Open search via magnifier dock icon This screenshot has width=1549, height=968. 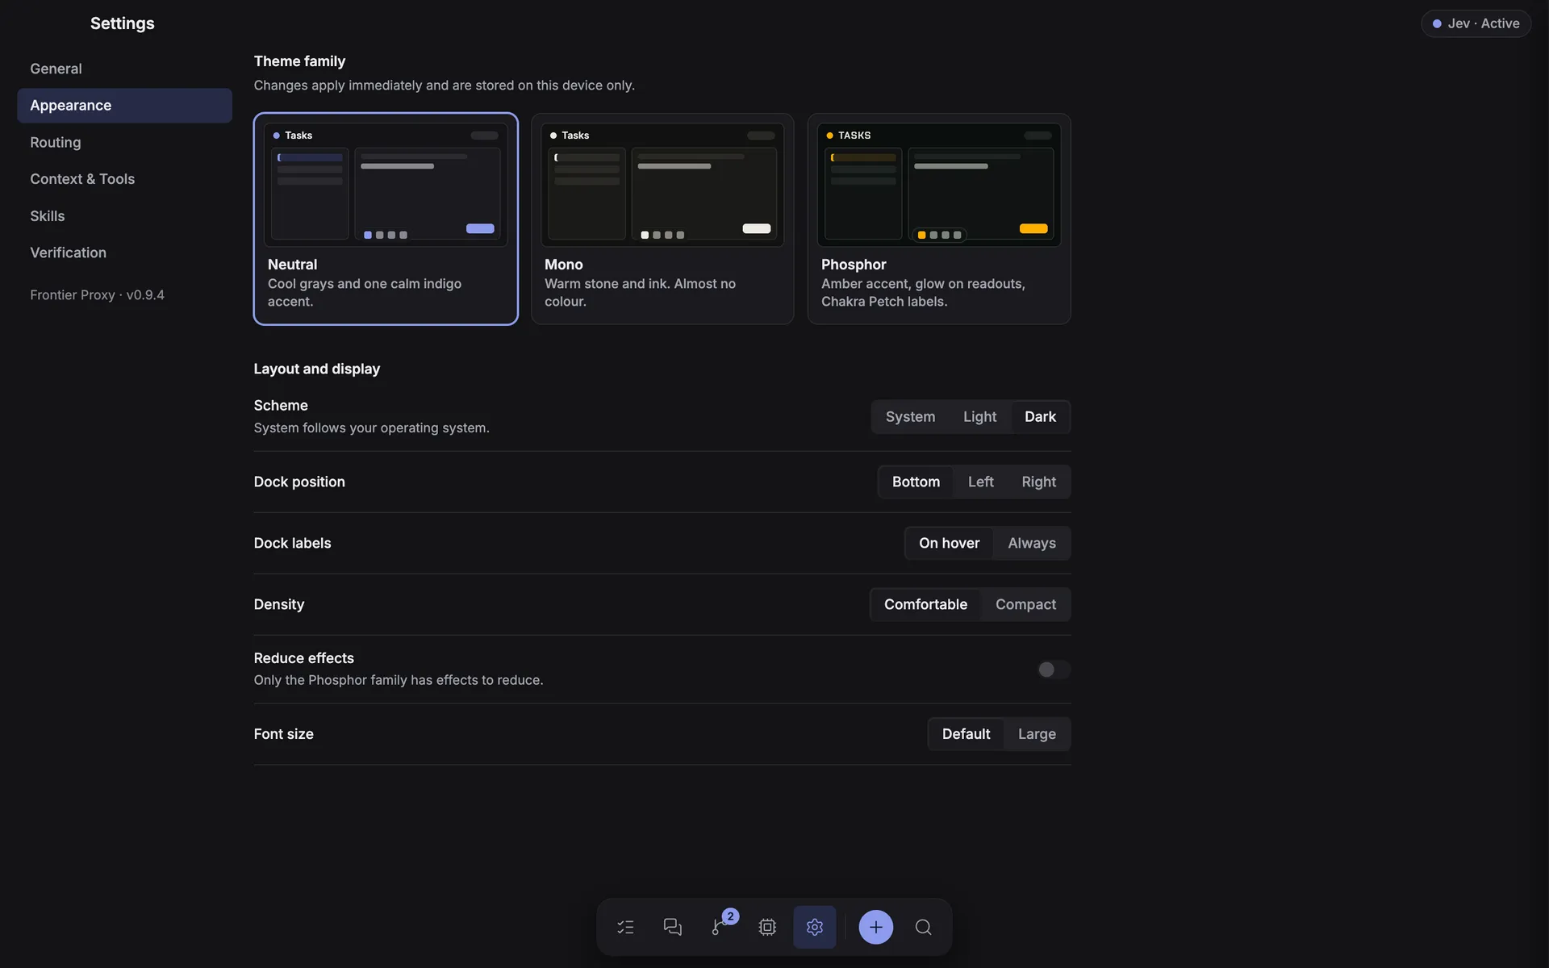pyautogui.click(x=924, y=927)
